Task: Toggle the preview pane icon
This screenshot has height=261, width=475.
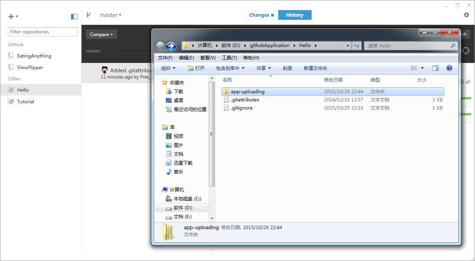Action: coord(435,68)
